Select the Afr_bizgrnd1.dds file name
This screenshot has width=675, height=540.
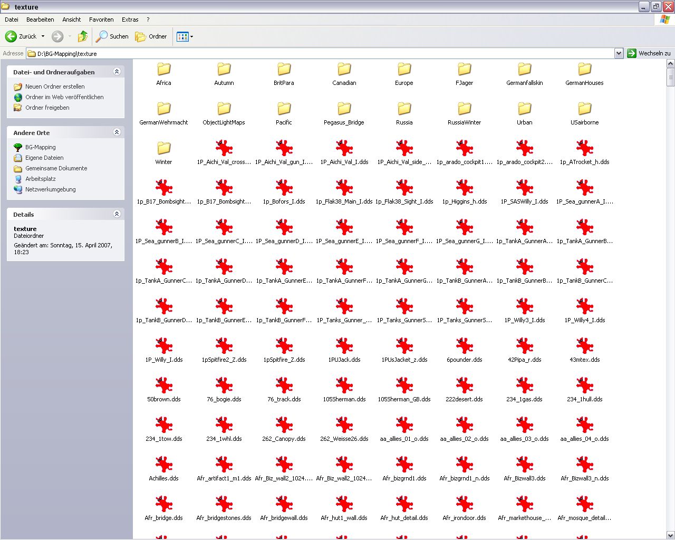(x=404, y=478)
